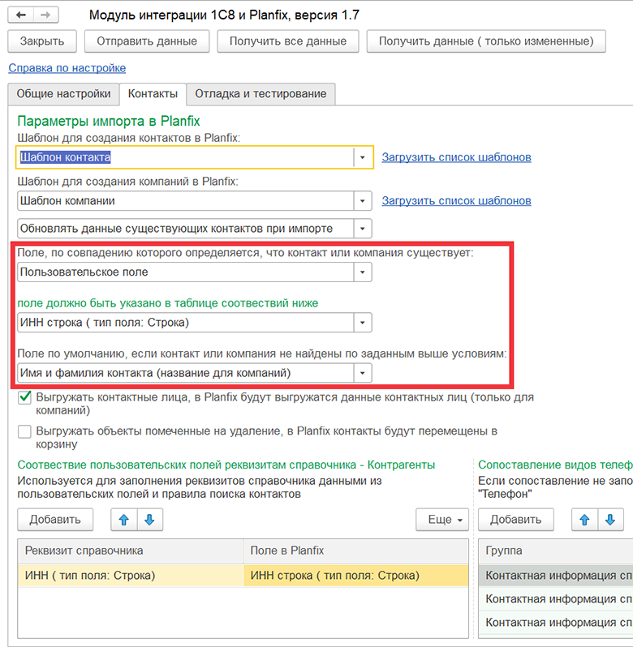The width and height of the screenshot is (633, 647).
Task: Select the 'Контакты' tab
Action: point(153,94)
